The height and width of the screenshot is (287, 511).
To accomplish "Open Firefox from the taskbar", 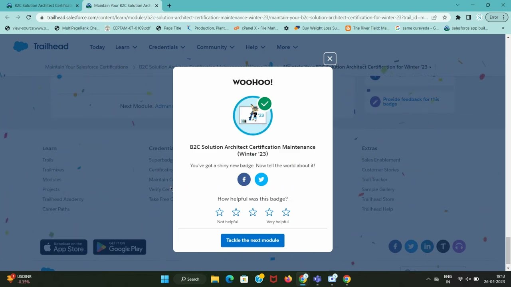I will point(288,279).
